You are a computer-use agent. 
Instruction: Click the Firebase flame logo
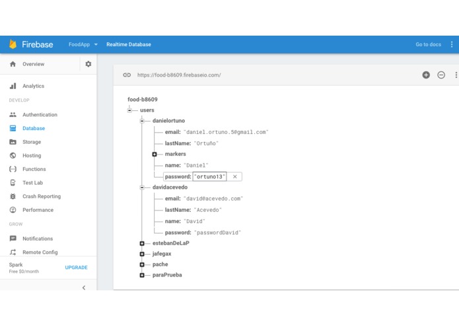pyautogui.click(x=13, y=44)
